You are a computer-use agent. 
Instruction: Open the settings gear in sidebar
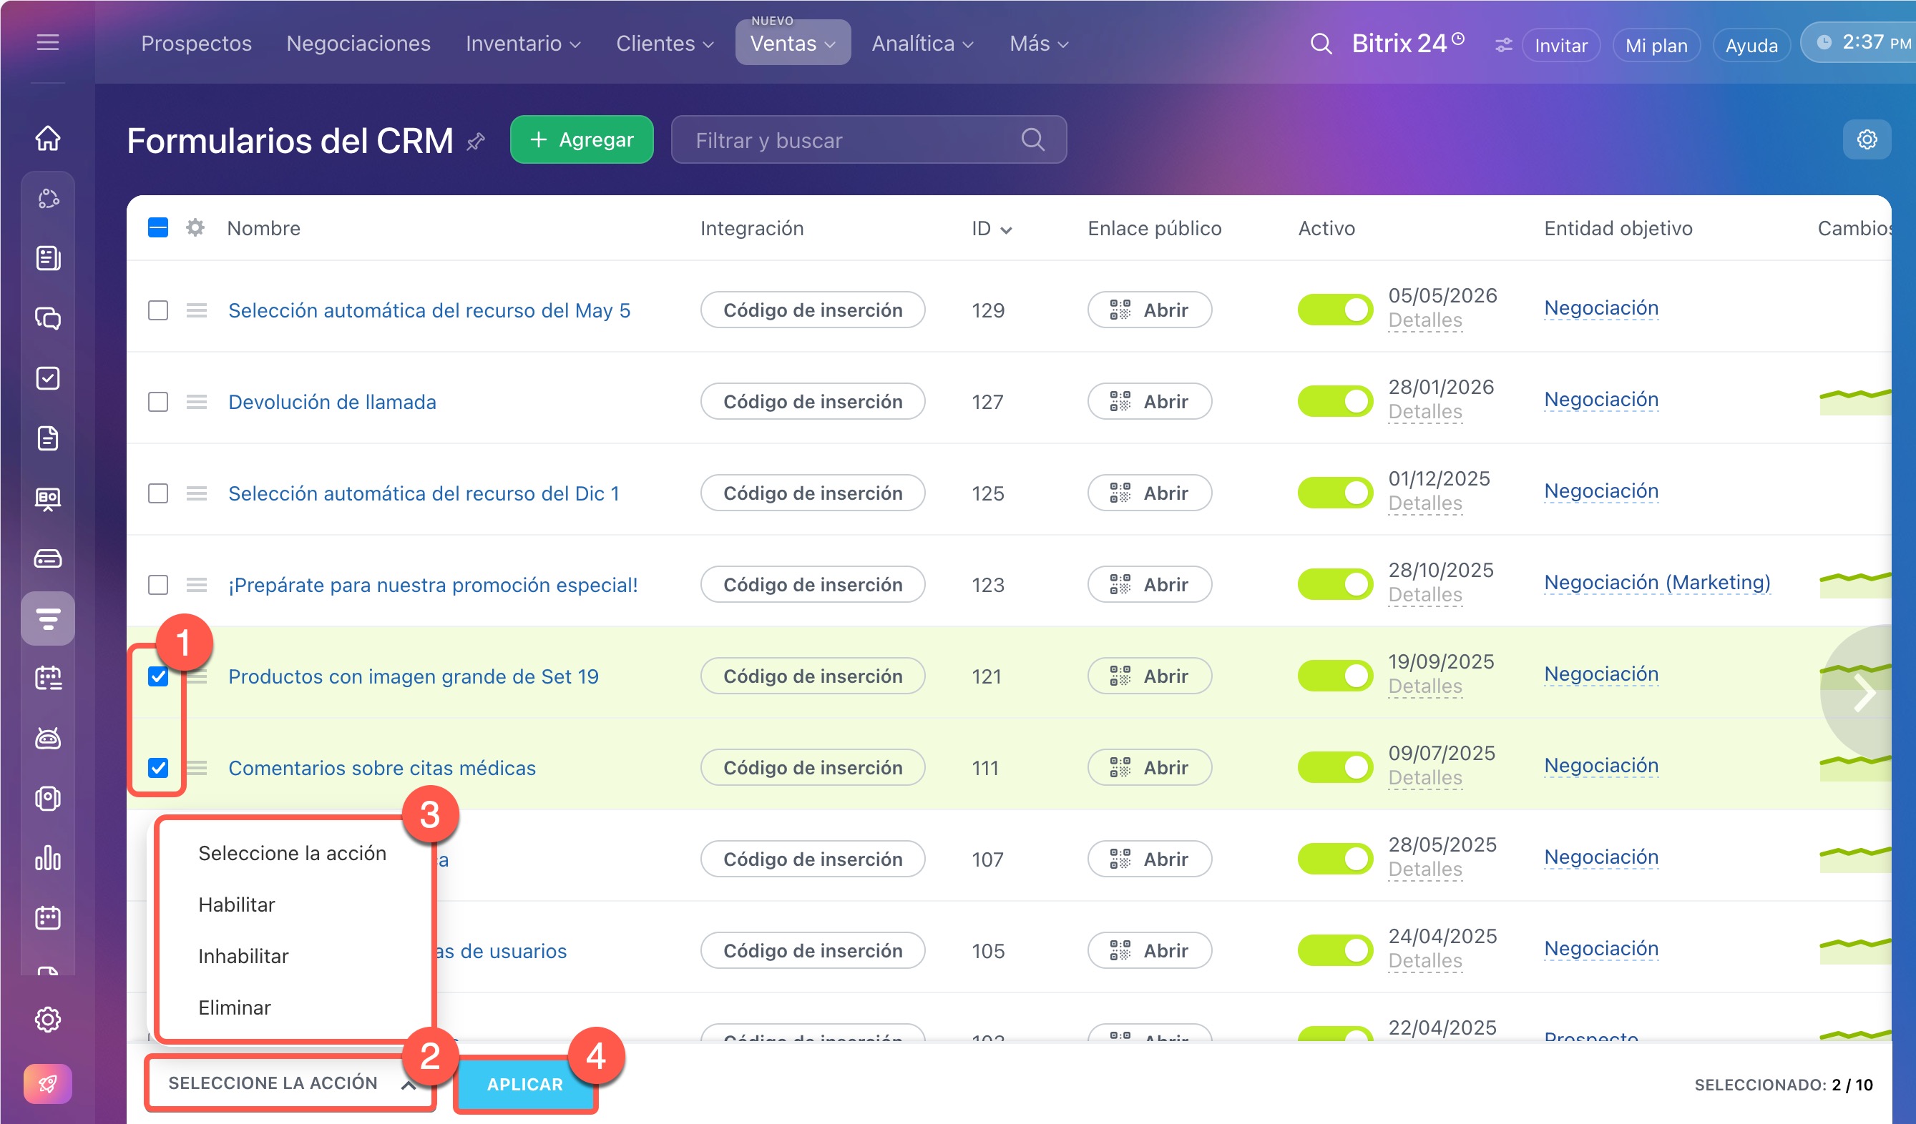point(47,1020)
